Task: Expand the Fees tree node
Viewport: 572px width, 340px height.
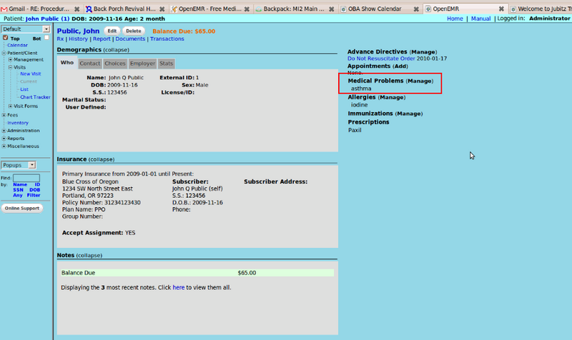Action: coord(4,115)
